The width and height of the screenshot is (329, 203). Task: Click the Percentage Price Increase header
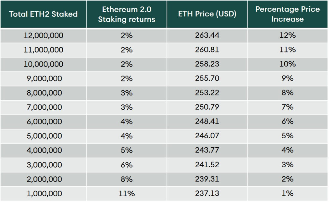pos(288,14)
